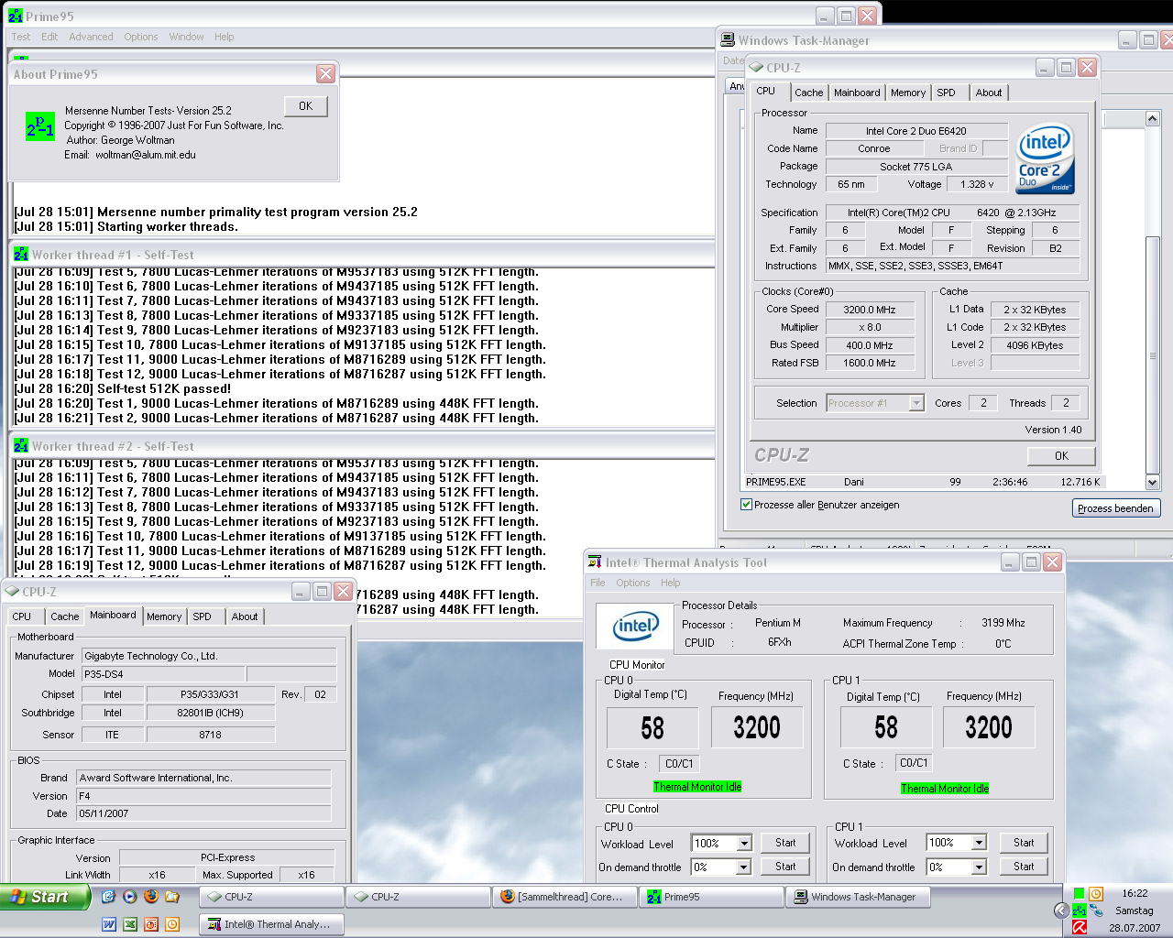Screen dimensions: 1173x938
Task: Click the Prime95 logo icon in About dialog
Action: click(39, 126)
